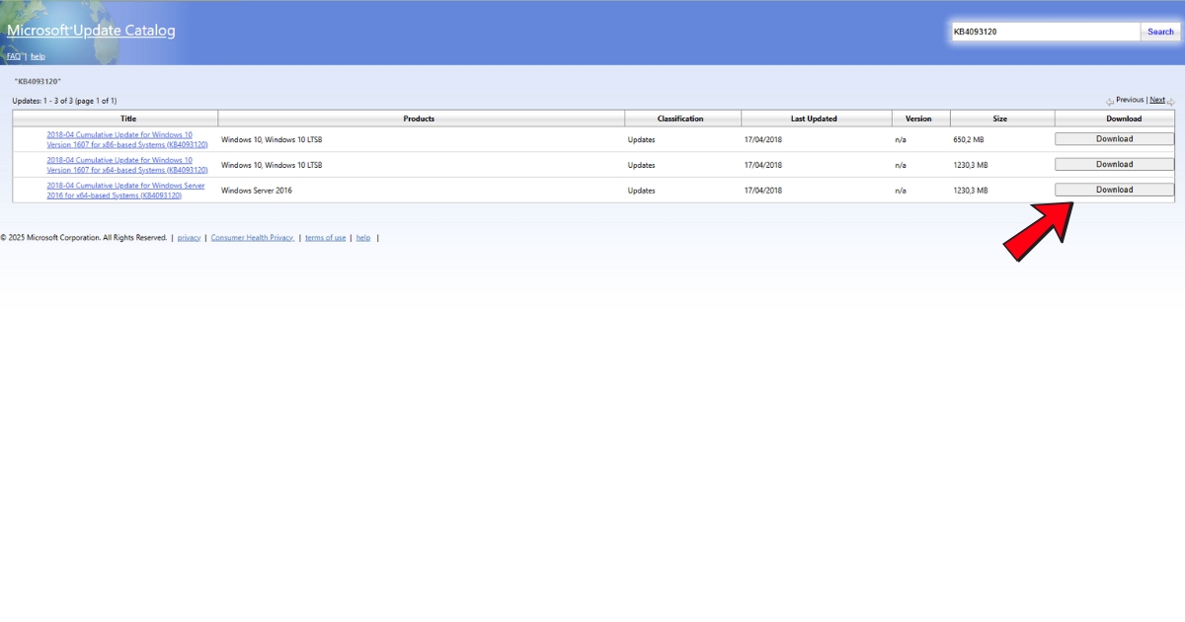Sort results by Size column header
The width and height of the screenshot is (1185, 622).
tap(999, 118)
